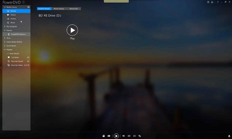Click the big circular Play button for the D: drive
The height and width of the screenshot is (139, 232).
72,30
